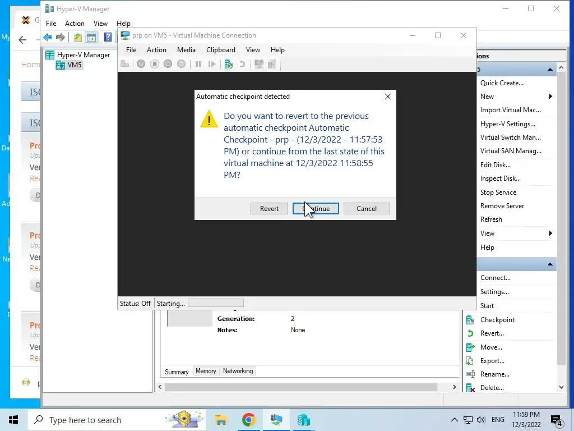Click the Starting progress bar in status bar
This screenshot has width=574, height=431.
pyautogui.click(x=216, y=303)
